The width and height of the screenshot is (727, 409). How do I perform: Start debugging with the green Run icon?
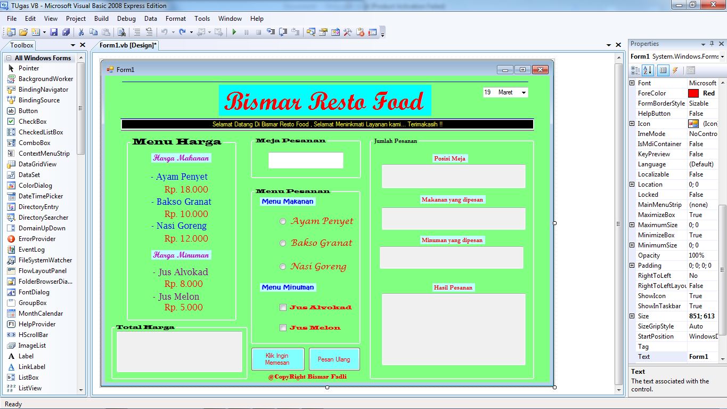tap(234, 31)
